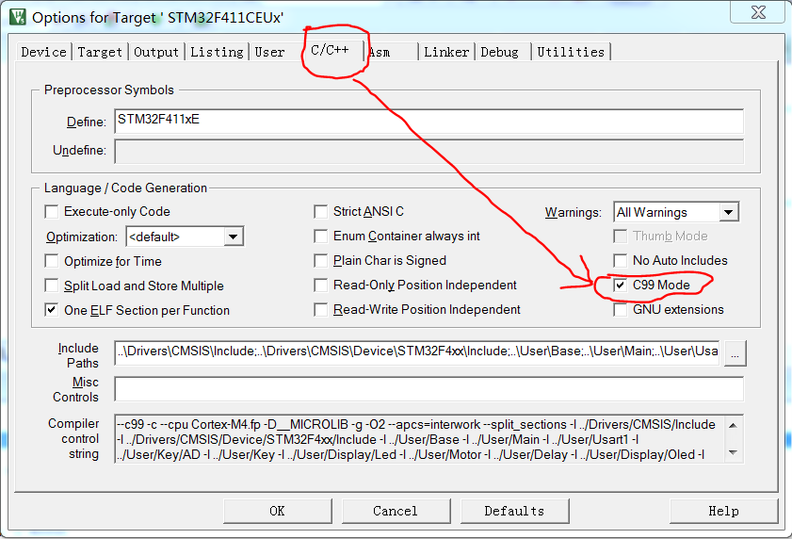Click the Help button
Viewport: 792px width, 539px height.
coord(724,511)
